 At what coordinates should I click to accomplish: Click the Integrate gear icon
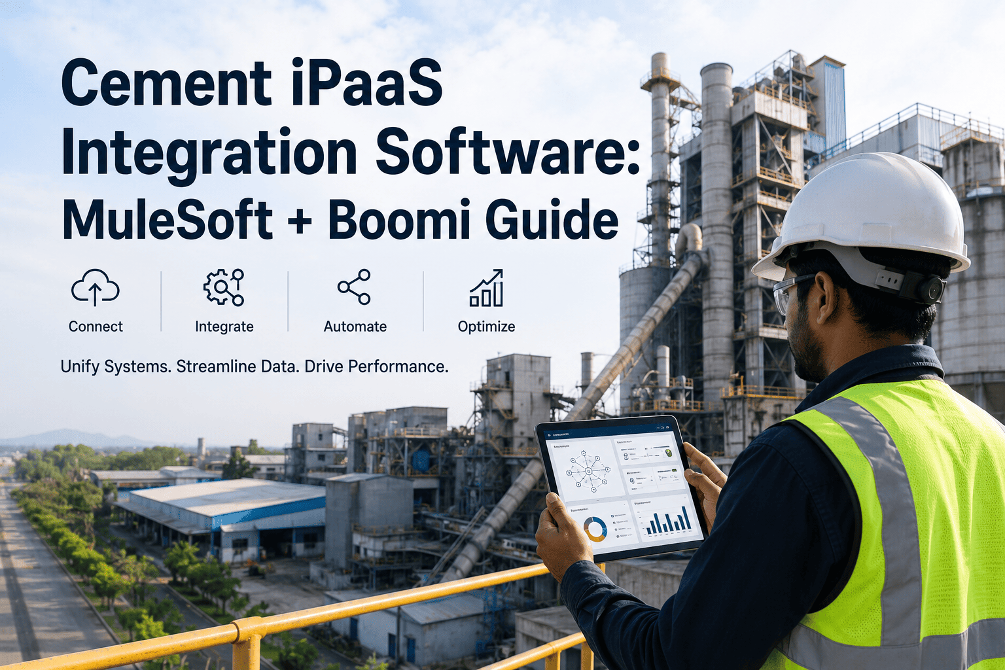pos(224,287)
